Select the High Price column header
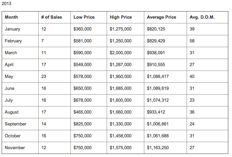Image resolution: width=232 pixels, height=157 pixels. click(x=121, y=17)
